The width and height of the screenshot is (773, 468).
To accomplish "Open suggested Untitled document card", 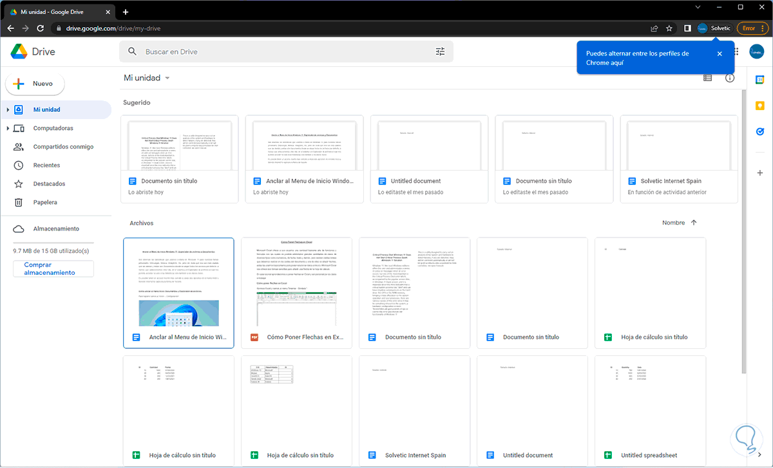I will click(429, 159).
